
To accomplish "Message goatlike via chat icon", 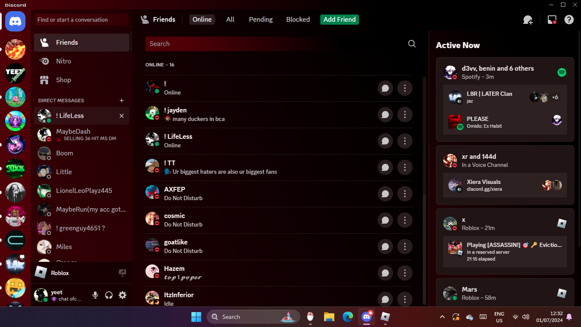I will click(385, 247).
